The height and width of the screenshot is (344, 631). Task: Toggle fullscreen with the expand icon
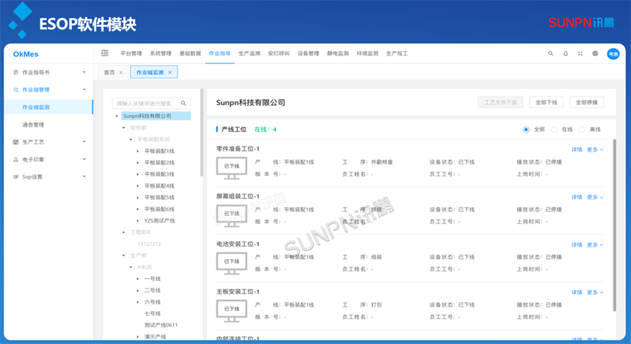(580, 53)
